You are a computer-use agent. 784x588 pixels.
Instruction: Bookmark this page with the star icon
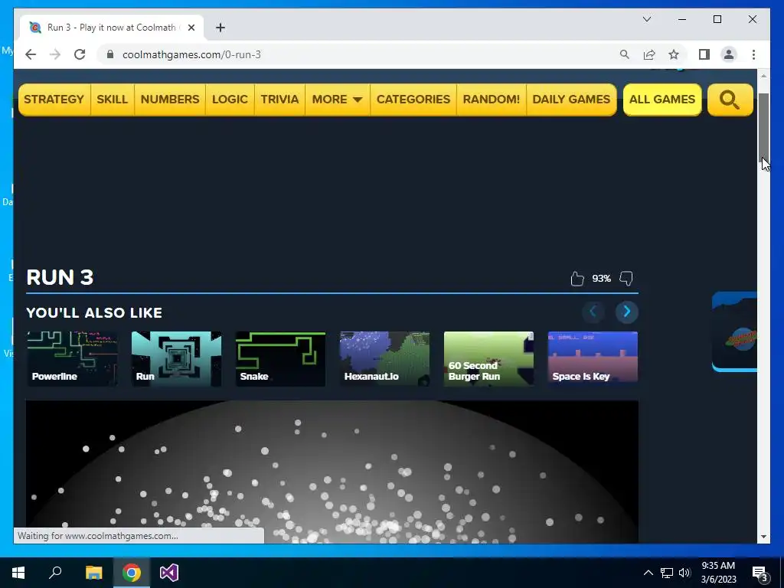coord(674,54)
